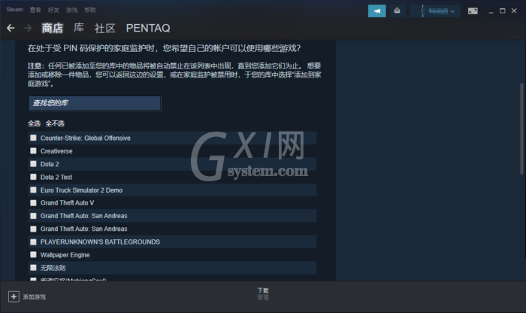This screenshot has width=526, height=313.
Task: Switch to the 商店 tab
Action: [x=53, y=28]
